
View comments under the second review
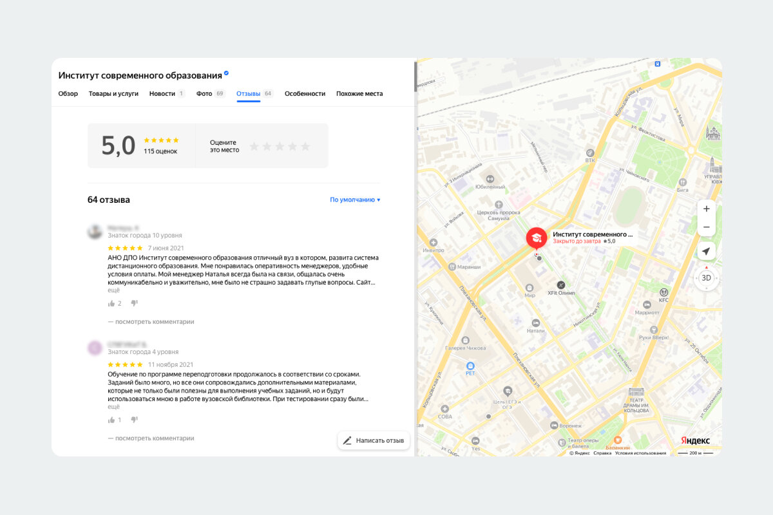(x=151, y=438)
